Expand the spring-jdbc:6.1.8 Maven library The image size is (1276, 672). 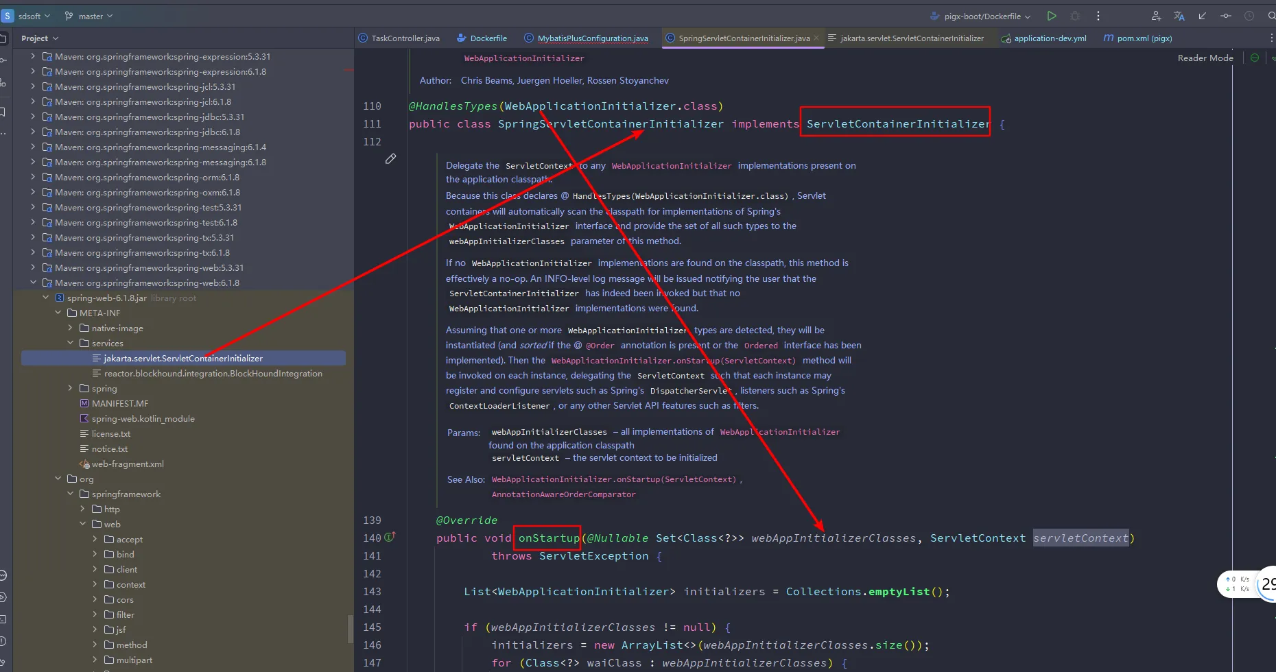pos(33,132)
